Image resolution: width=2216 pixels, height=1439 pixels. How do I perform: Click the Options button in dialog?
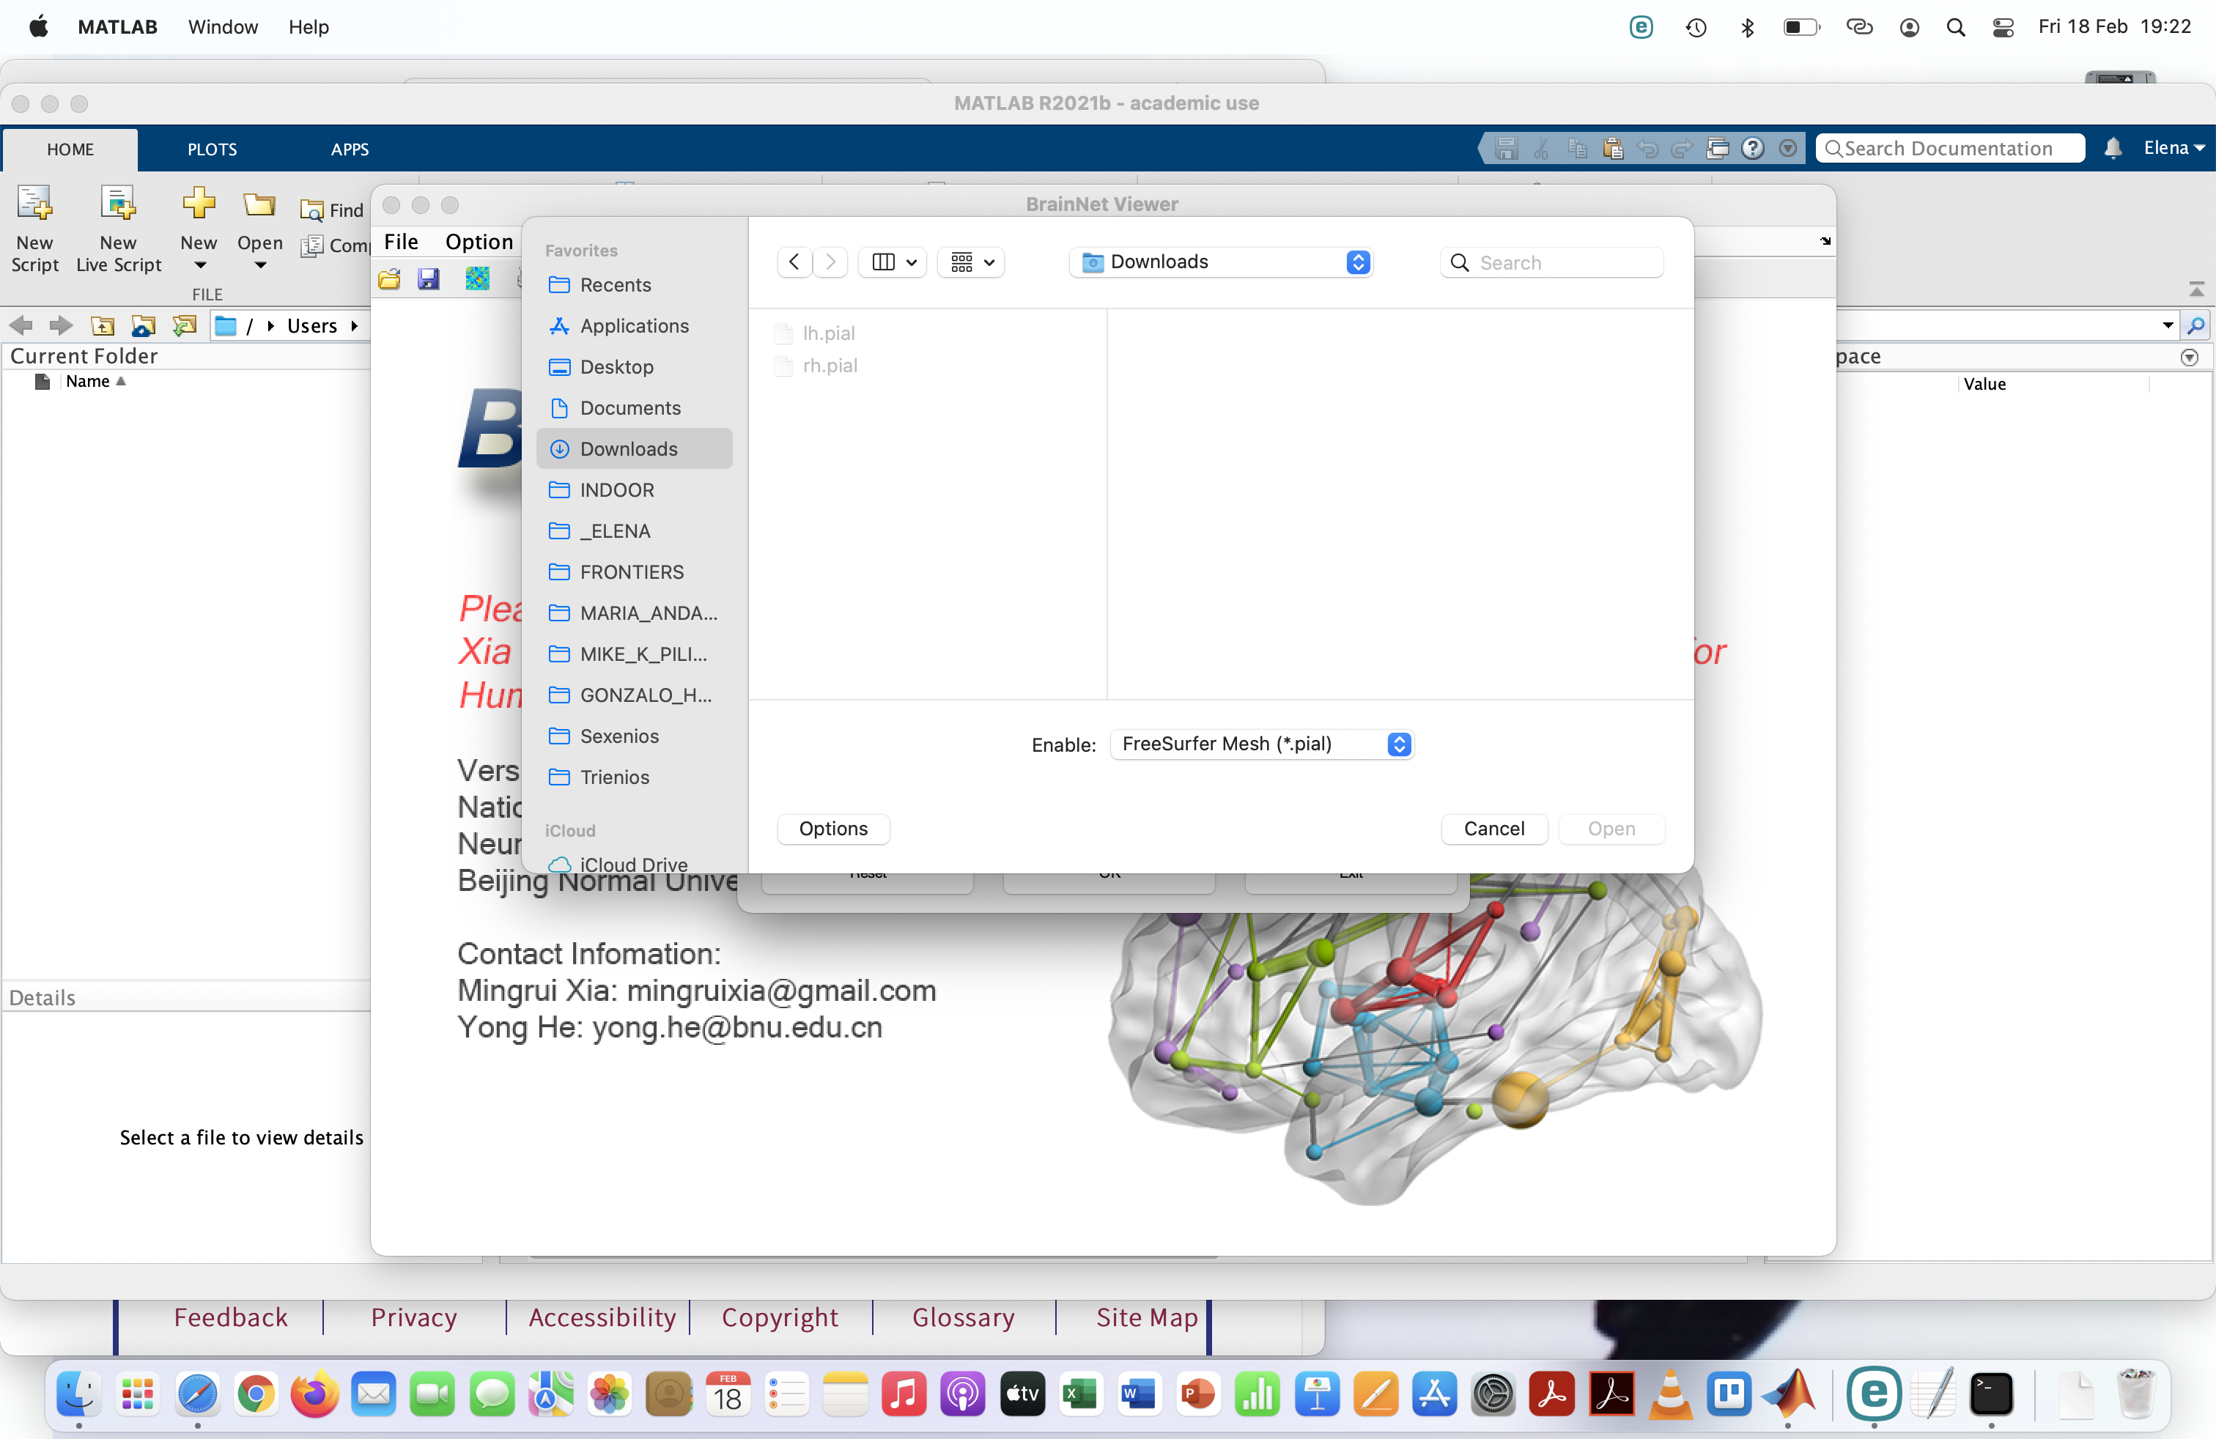tap(832, 829)
